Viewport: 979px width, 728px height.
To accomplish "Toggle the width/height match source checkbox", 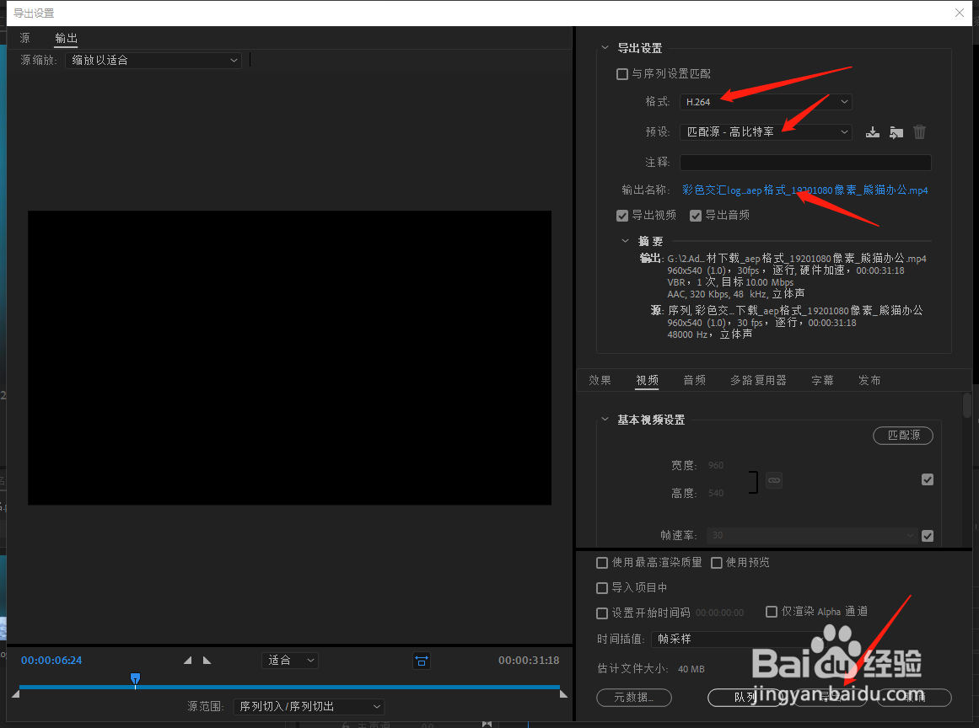I will [928, 479].
